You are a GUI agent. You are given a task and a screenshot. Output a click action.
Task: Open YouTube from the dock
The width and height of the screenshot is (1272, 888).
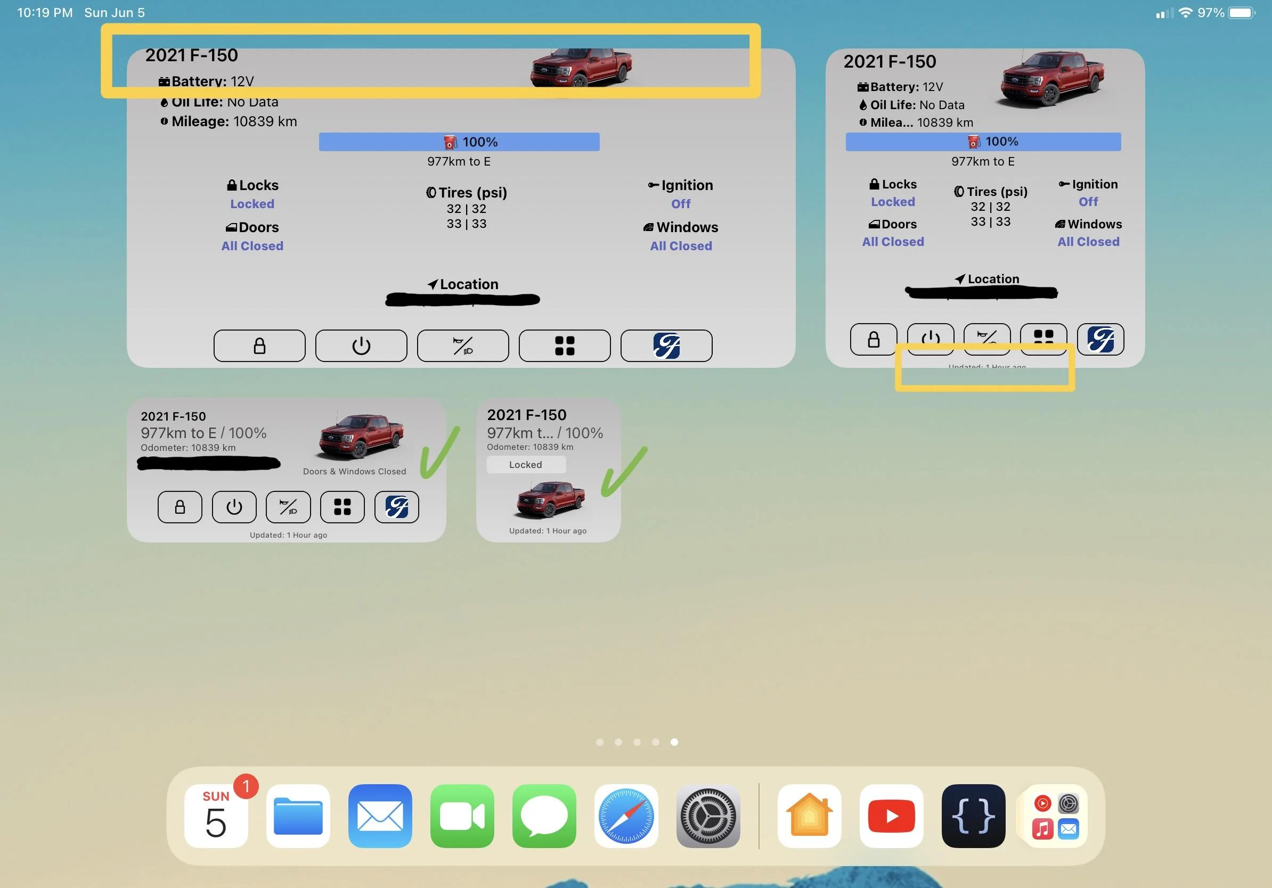[x=891, y=816]
